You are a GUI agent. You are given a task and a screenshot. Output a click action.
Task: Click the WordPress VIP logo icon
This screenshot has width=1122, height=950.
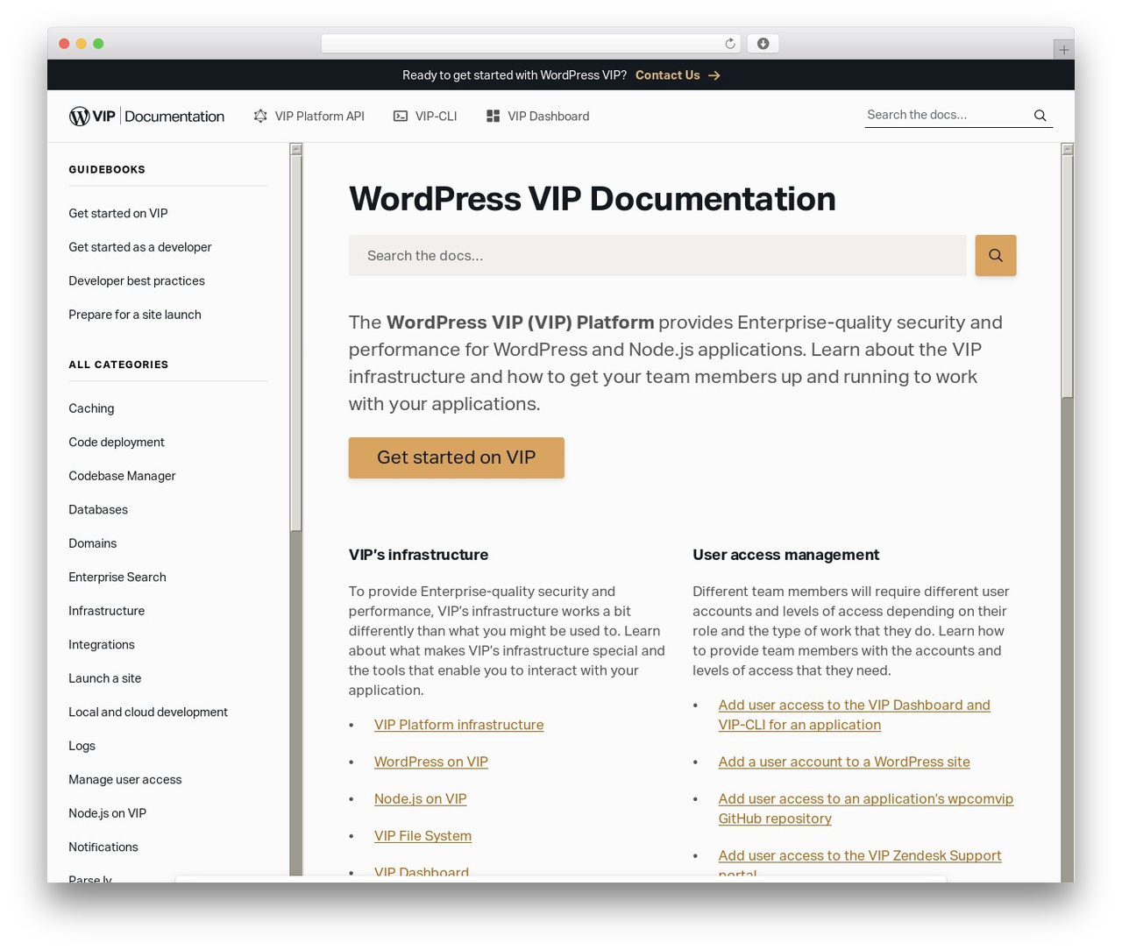click(79, 116)
